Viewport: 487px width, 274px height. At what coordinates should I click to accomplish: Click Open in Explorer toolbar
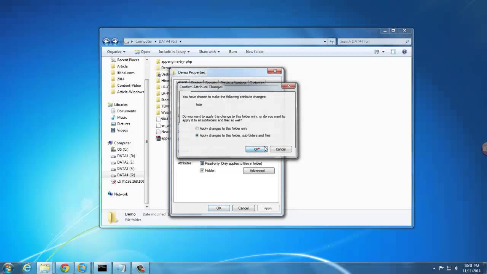coord(142,52)
